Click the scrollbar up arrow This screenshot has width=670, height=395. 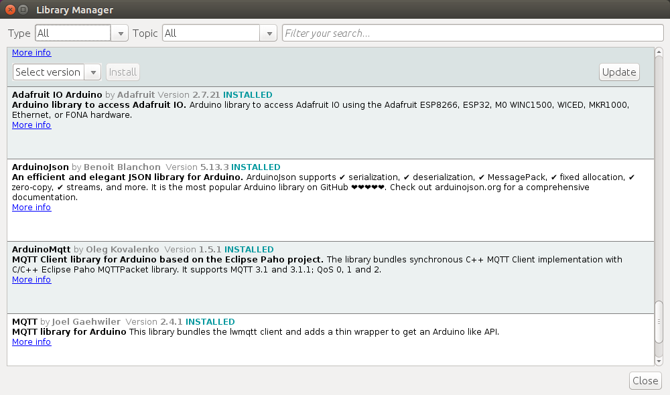(x=659, y=52)
